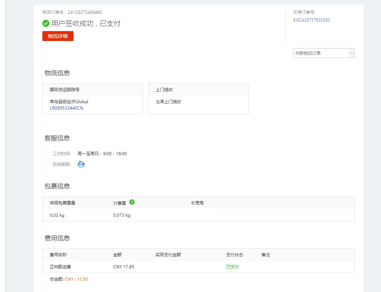The image size is (381, 292).
Task: Click the 实际支付金额 column header
Action: pos(168,255)
